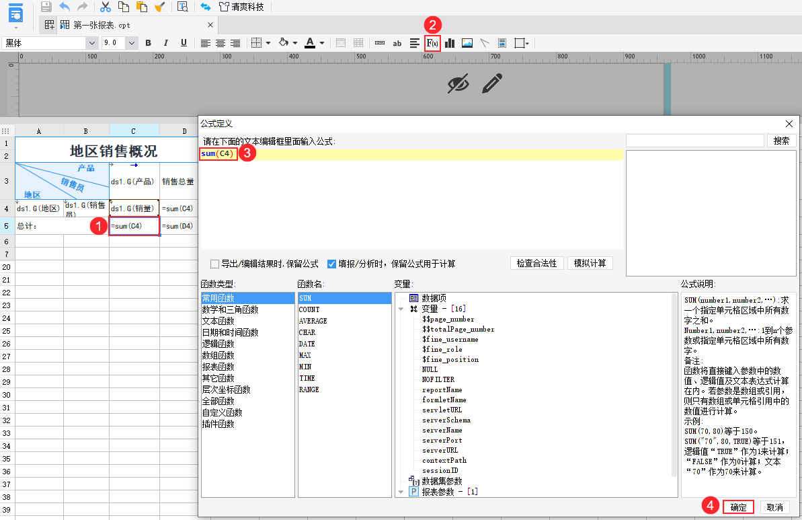Click the new template grid icon
The height and width of the screenshot is (520, 802).
pos(49,25)
